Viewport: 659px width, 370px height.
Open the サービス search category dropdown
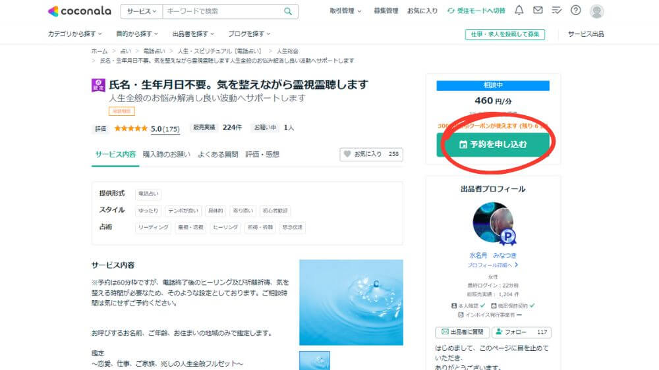(x=142, y=11)
